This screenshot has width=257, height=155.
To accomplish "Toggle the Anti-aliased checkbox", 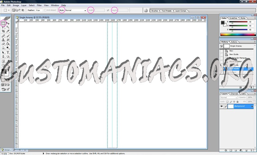I will (x=45, y=10).
